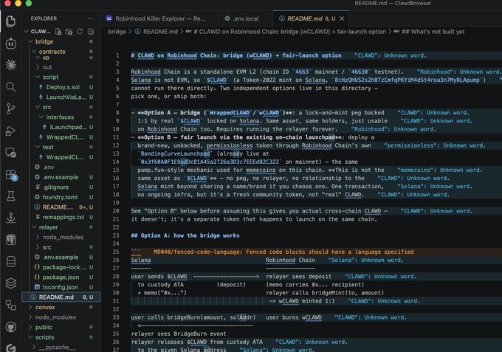Collapse the scripts folder

coord(44,337)
